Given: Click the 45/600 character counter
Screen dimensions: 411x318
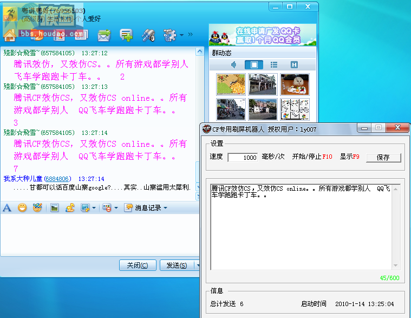Looking at the screenshot, I should 389,278.
